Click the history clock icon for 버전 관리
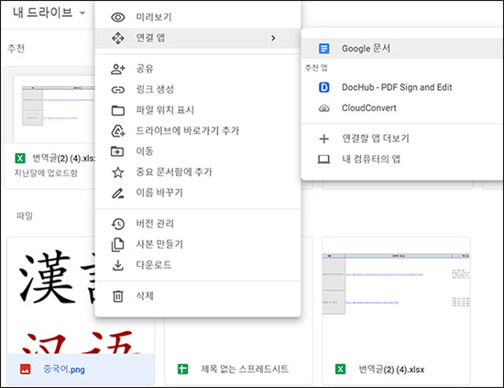The image size is (504, 388). tap(117, 224)
